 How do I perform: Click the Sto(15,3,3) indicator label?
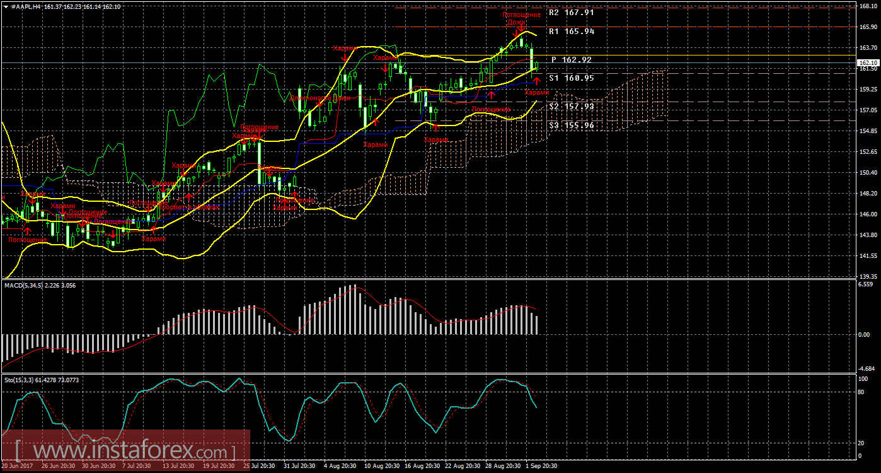pos(20,380)
